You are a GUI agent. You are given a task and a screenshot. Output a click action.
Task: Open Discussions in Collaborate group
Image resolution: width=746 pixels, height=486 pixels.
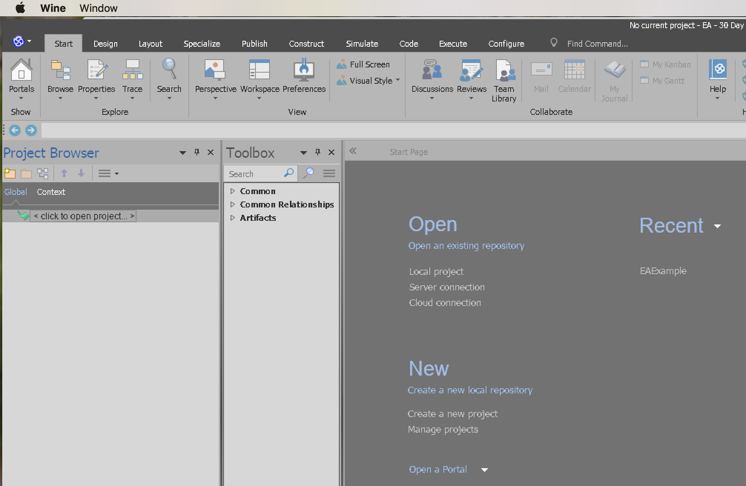432,79
